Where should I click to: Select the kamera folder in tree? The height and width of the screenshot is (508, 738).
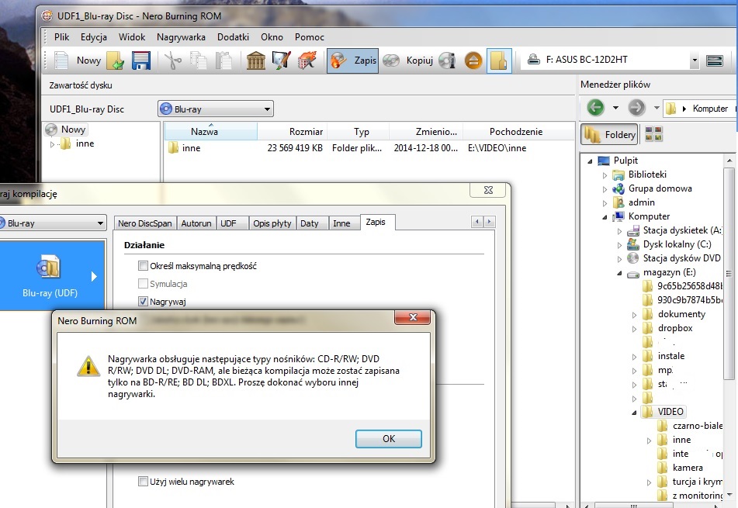click(688, 468)
